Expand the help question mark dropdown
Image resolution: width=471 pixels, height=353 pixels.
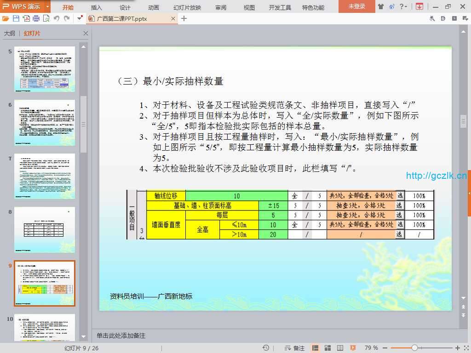[403, 6]
